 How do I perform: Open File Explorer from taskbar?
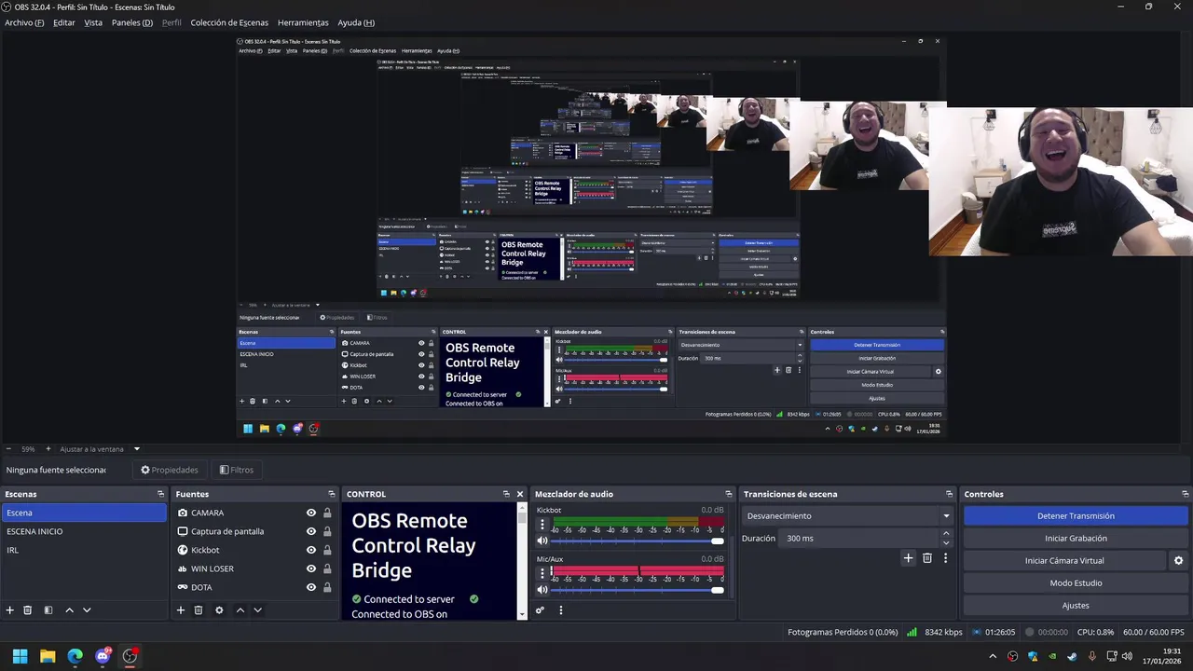pos(48,656)
